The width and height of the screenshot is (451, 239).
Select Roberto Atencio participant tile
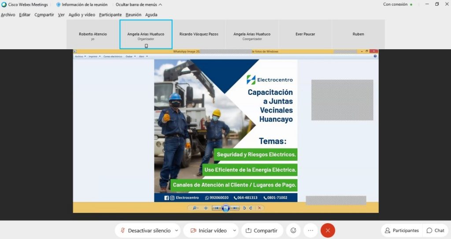93,34
